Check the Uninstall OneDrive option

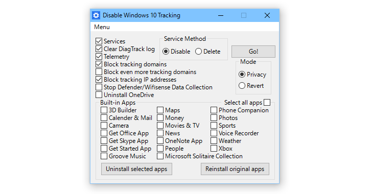pos(99,94)
